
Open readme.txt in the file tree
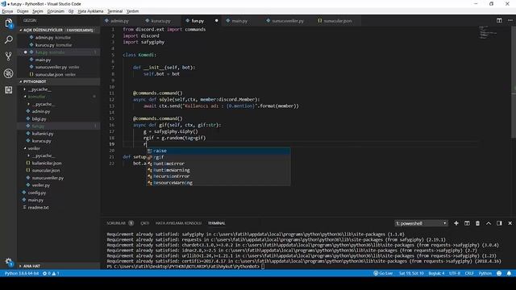[x=59, y=208]
